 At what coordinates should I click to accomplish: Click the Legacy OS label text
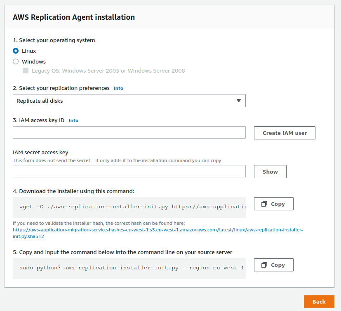108,71
